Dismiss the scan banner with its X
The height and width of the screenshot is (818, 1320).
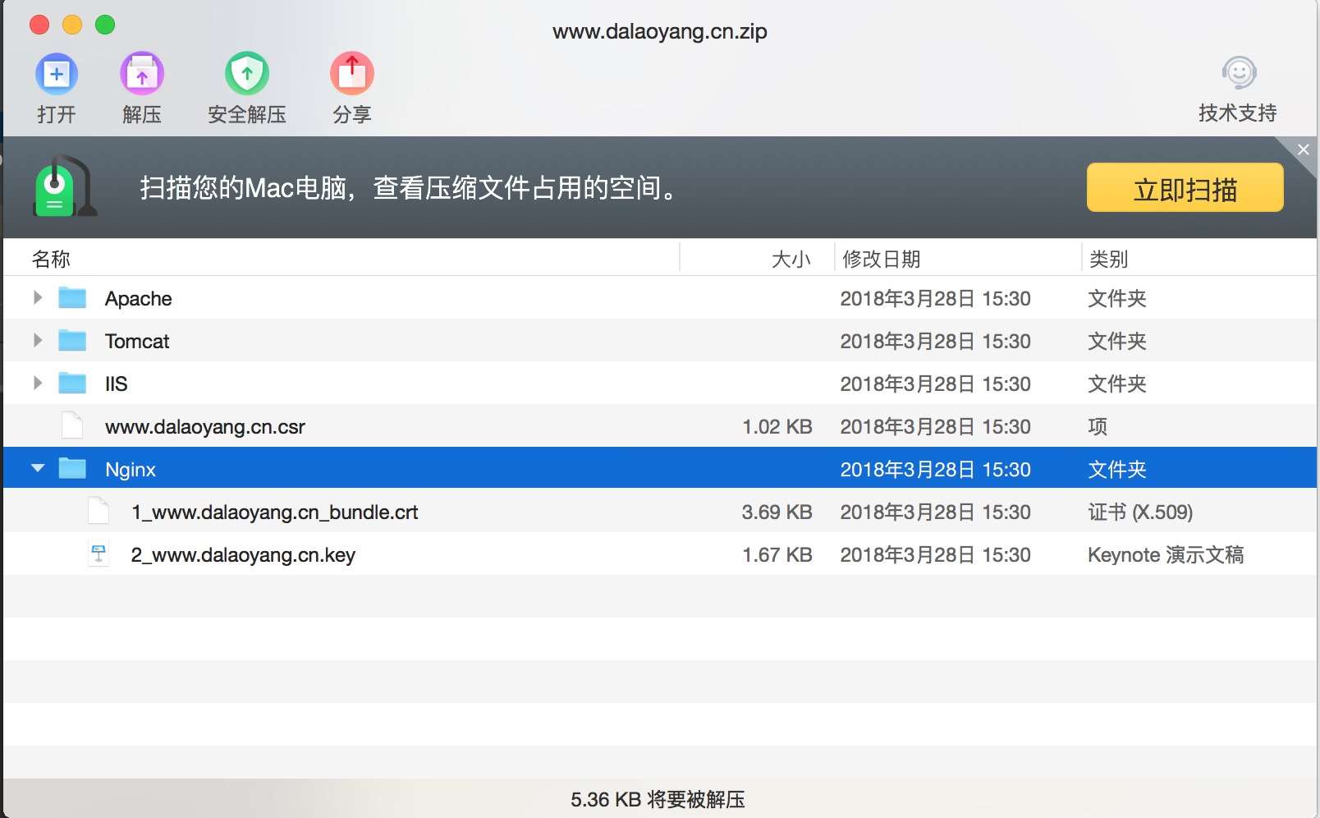[1303, 149]
